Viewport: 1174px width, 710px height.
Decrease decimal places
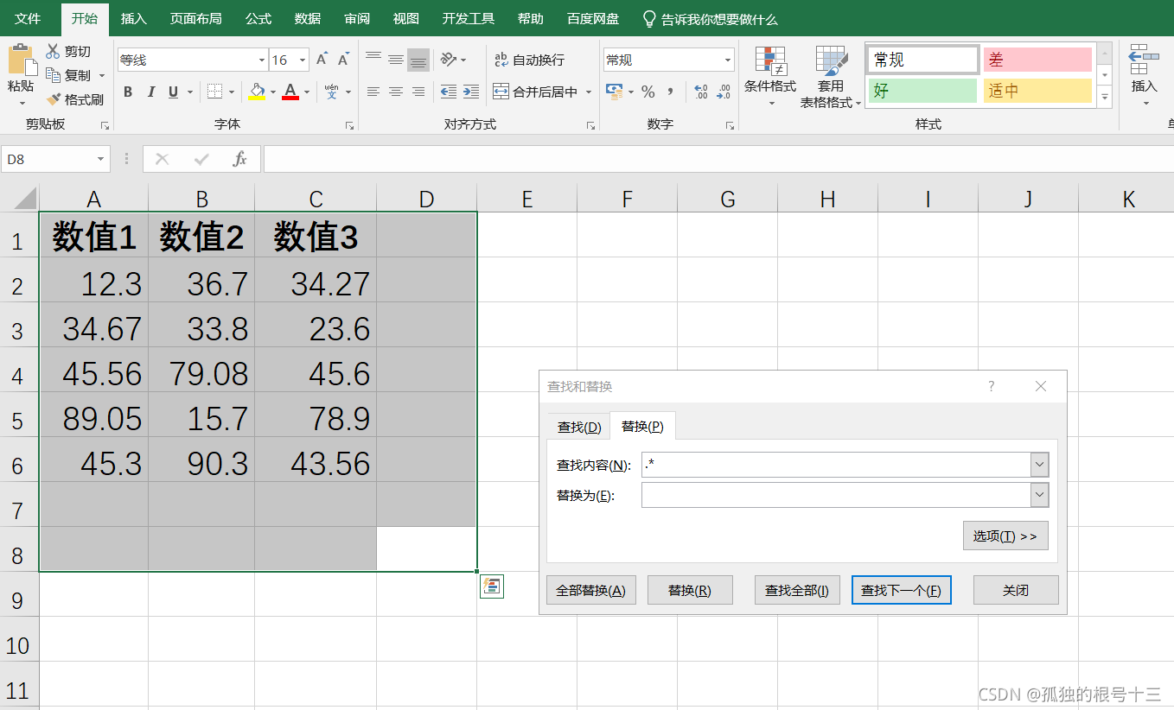[724, 92]
